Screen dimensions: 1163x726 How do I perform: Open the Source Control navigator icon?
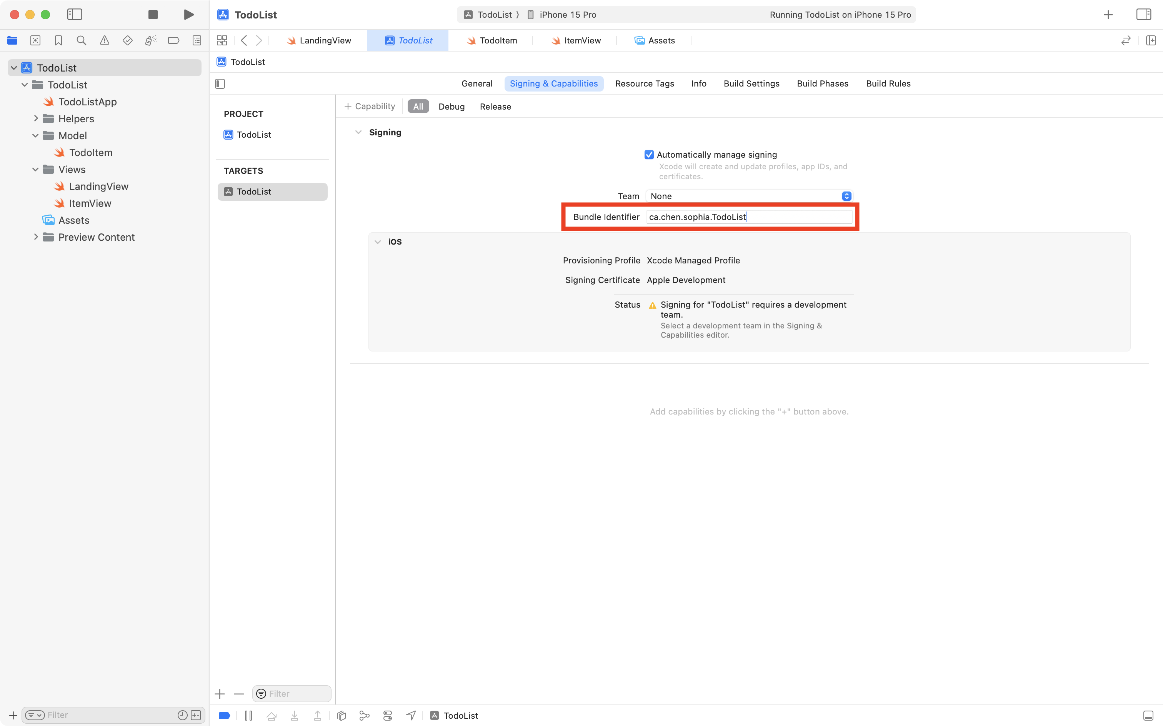(35, 40)
